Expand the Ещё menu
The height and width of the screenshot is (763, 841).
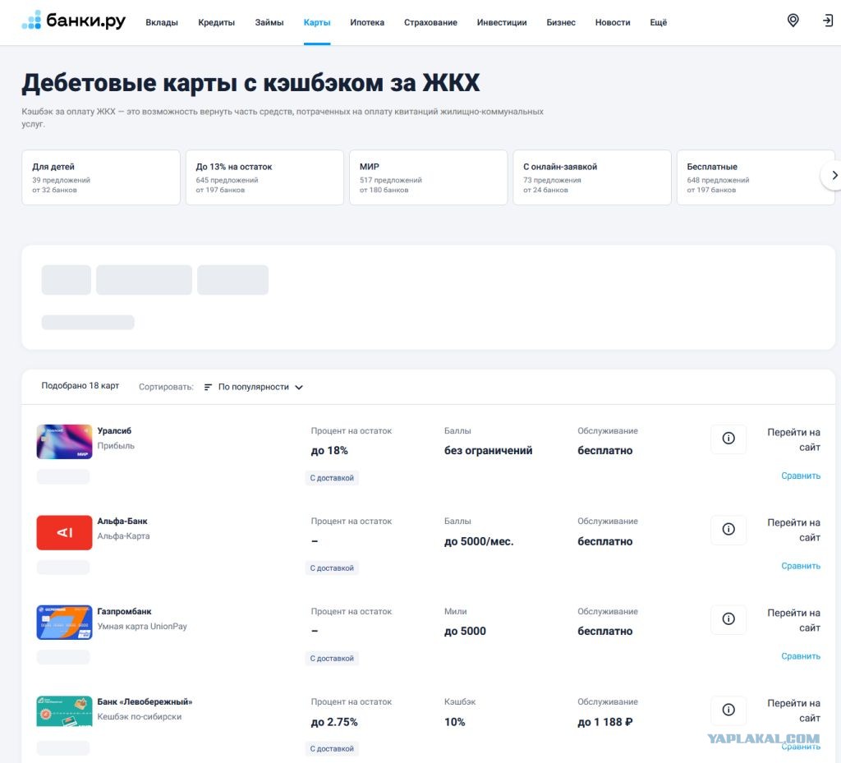658,22
